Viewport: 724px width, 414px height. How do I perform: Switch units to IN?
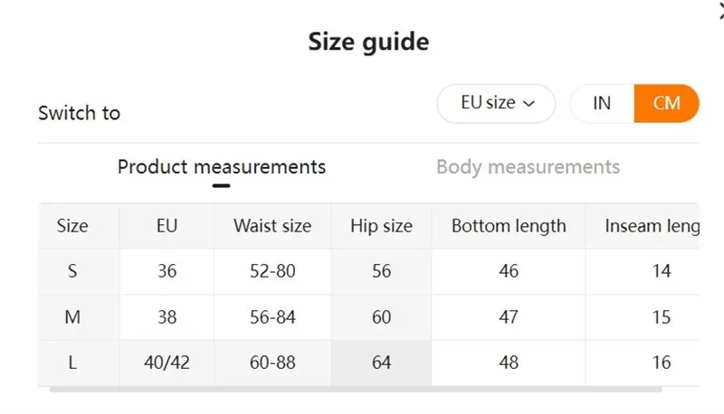(602, 103)
